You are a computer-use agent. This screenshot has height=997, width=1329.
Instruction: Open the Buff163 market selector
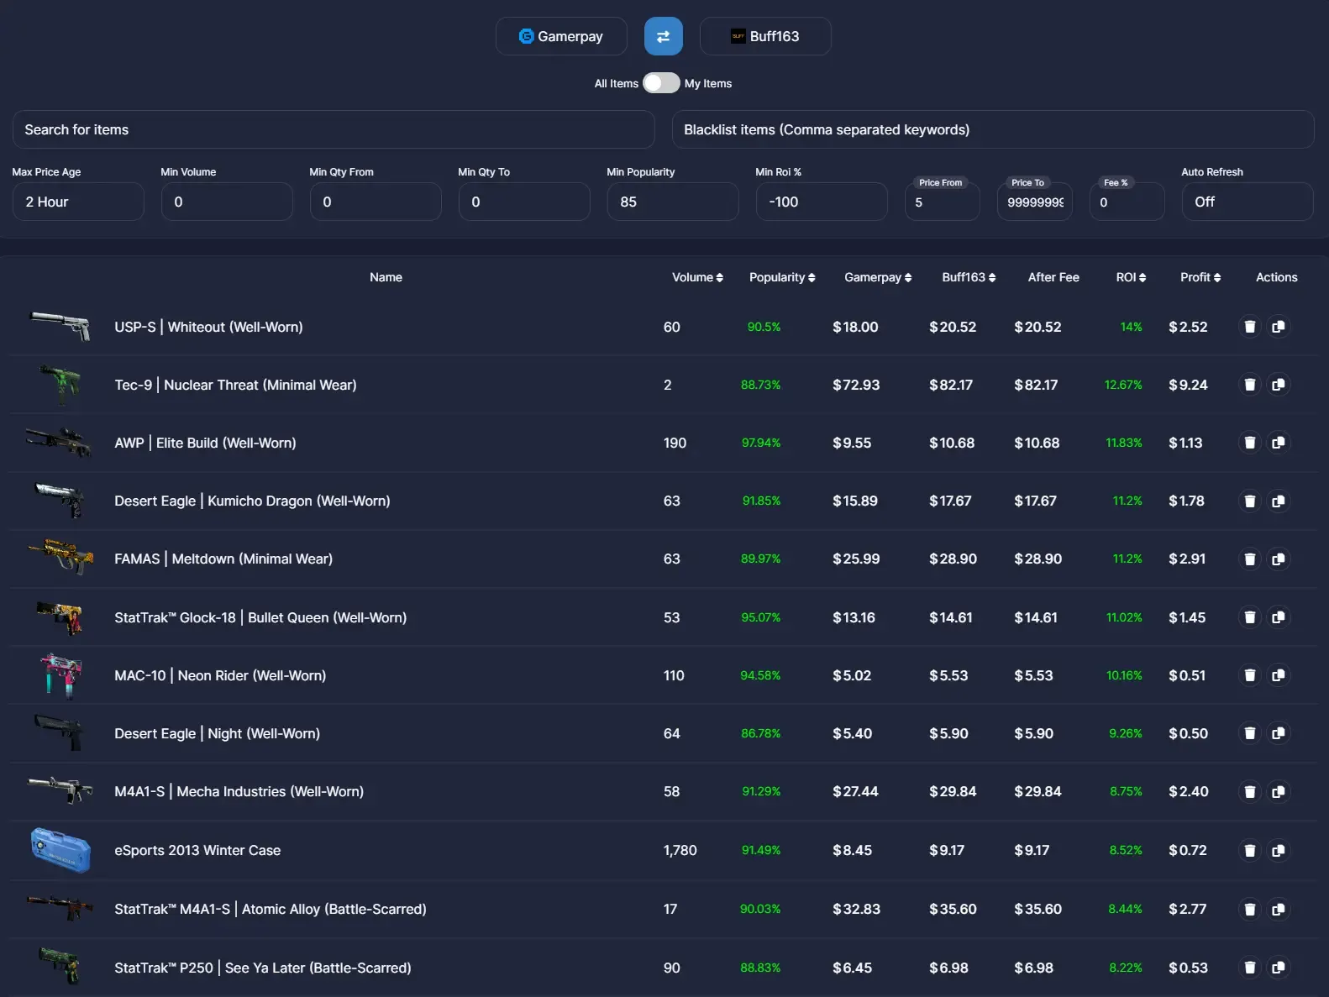(x=765, y=36)
